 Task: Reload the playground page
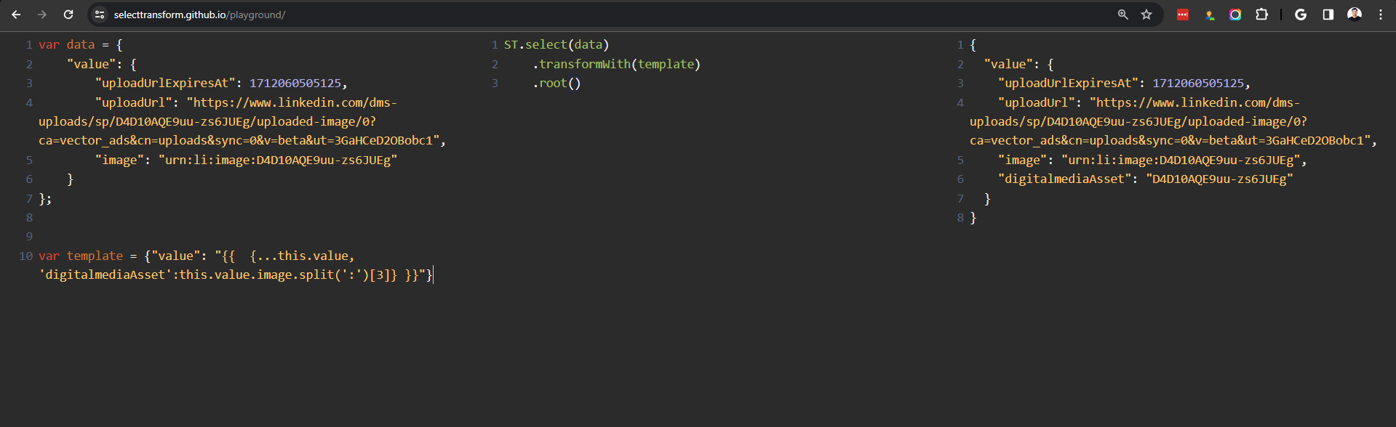pos(68,15)
